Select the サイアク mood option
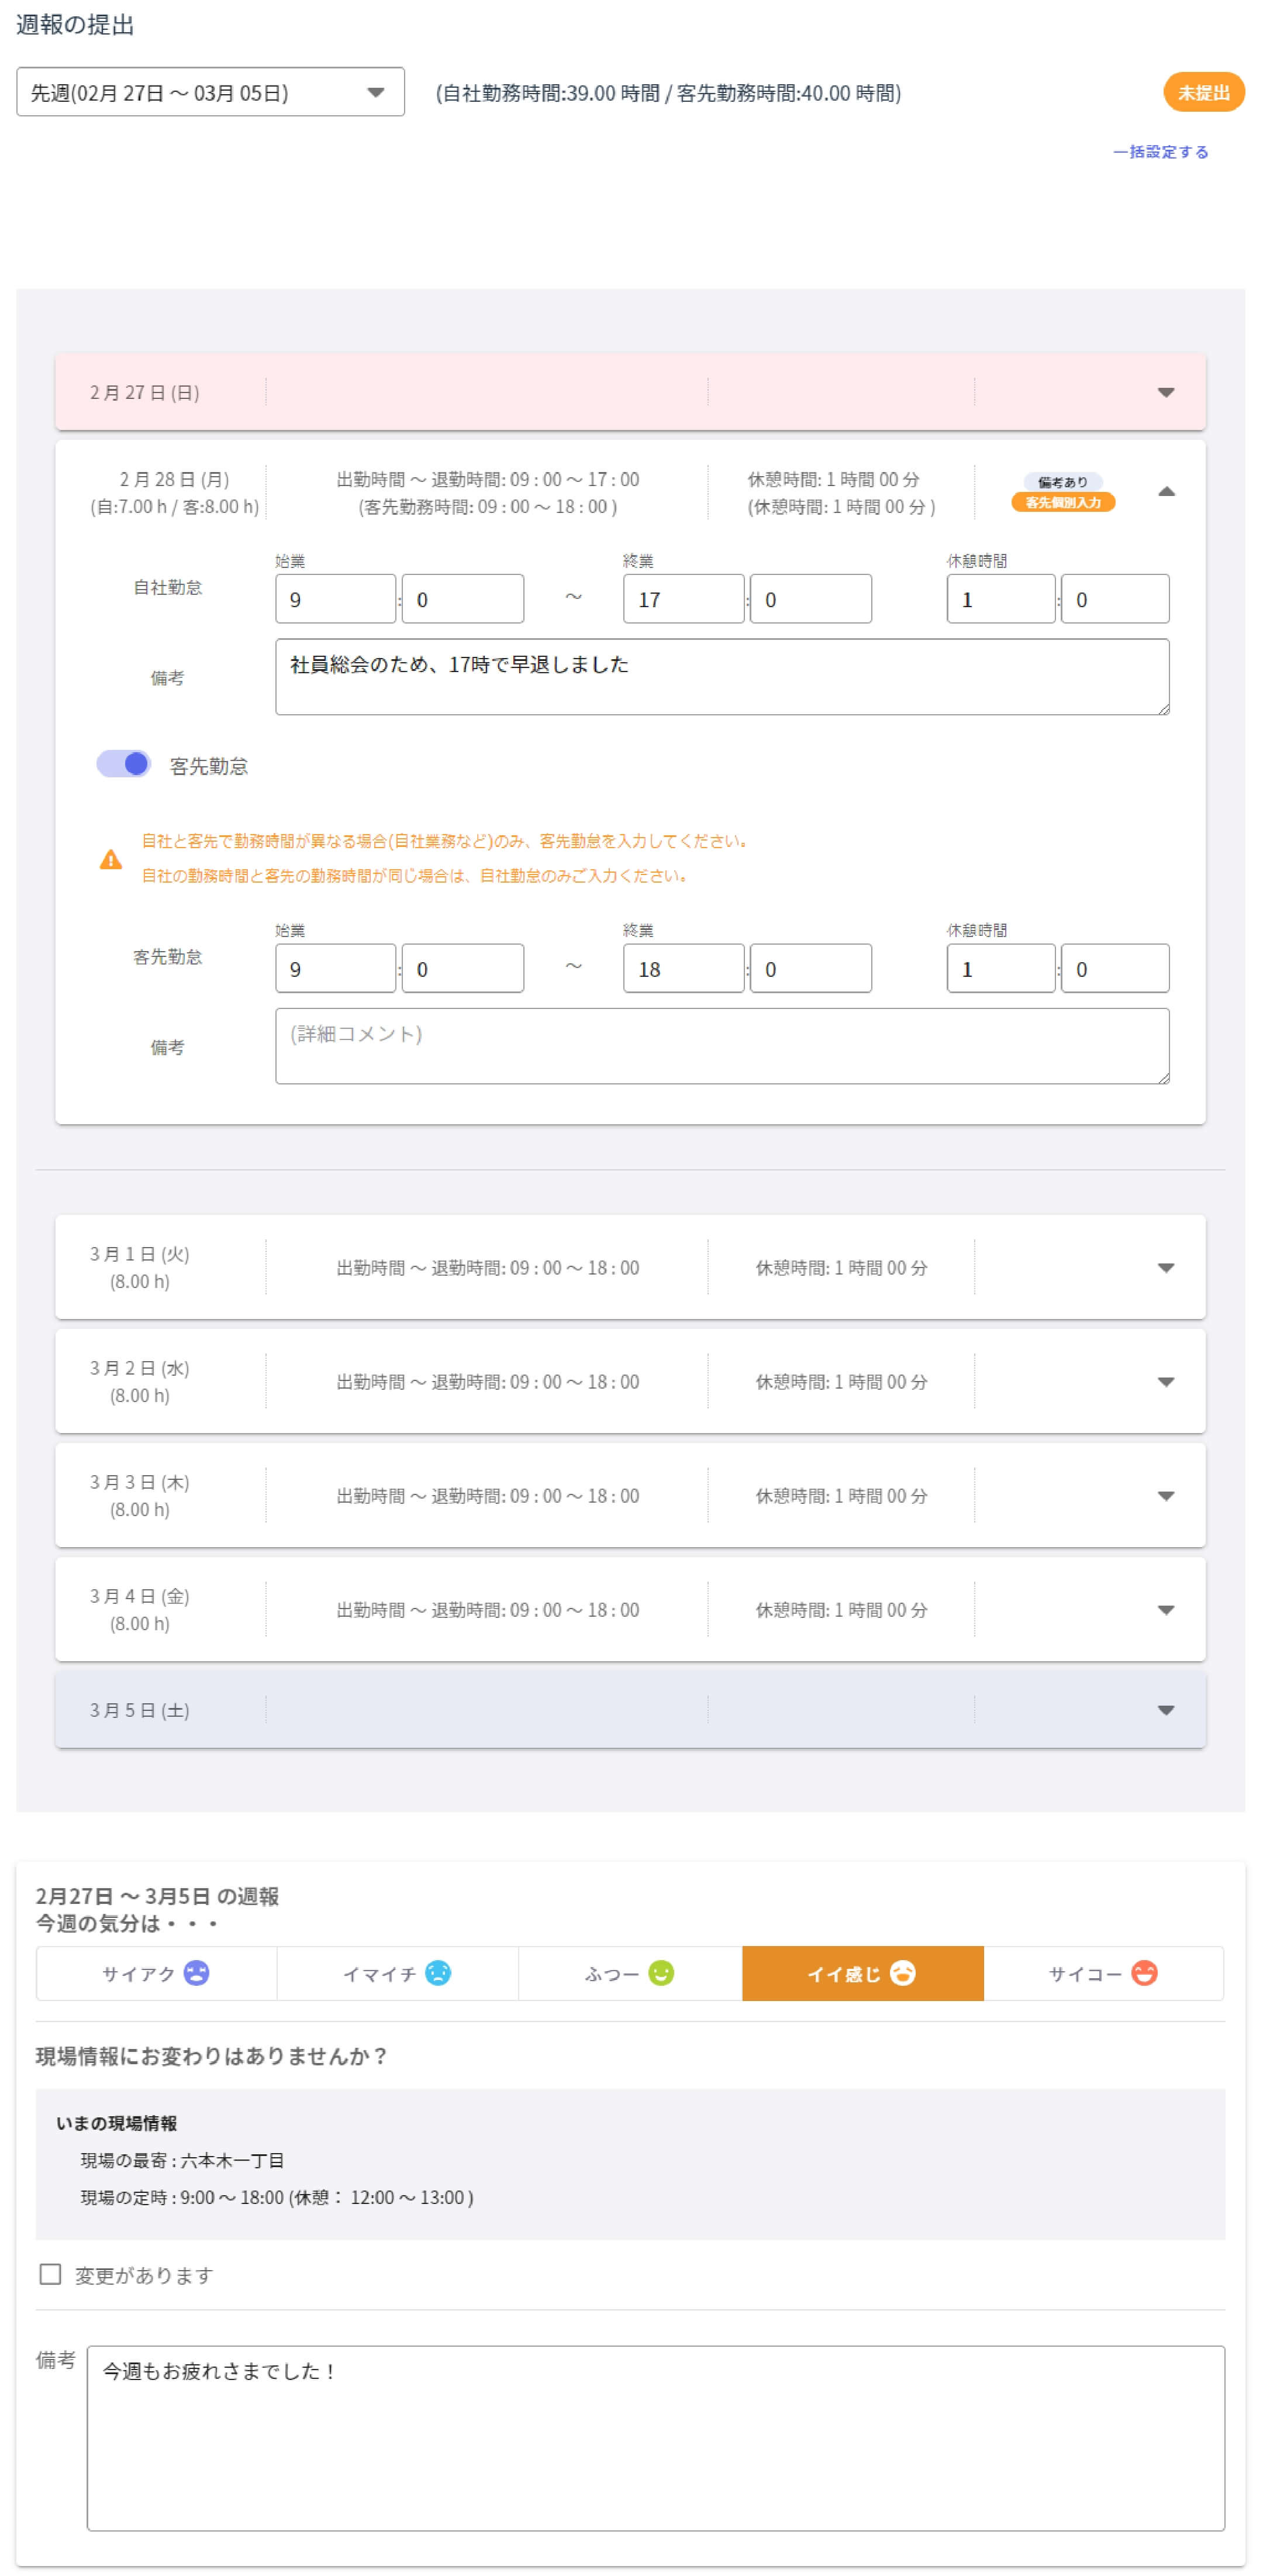Image resolution: width=1263 pixels, height=2576 pixels. [x=156, y=1973]
